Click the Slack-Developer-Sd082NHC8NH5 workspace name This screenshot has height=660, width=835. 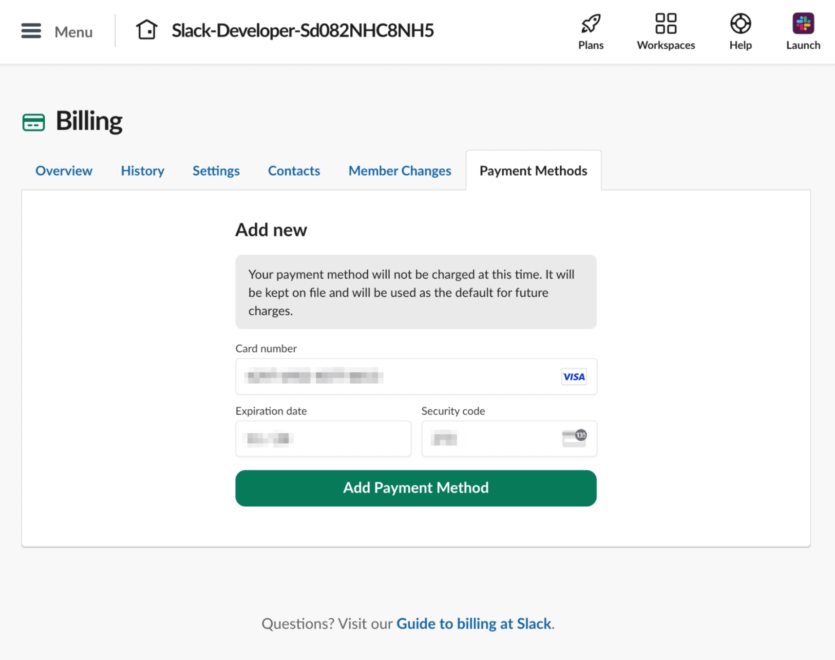coord(303,30)
